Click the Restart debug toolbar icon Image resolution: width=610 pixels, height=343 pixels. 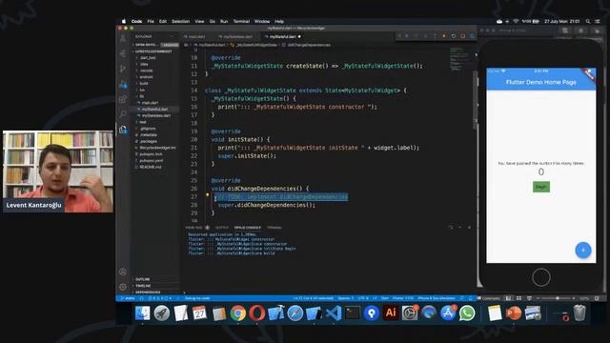pos(454,36)
